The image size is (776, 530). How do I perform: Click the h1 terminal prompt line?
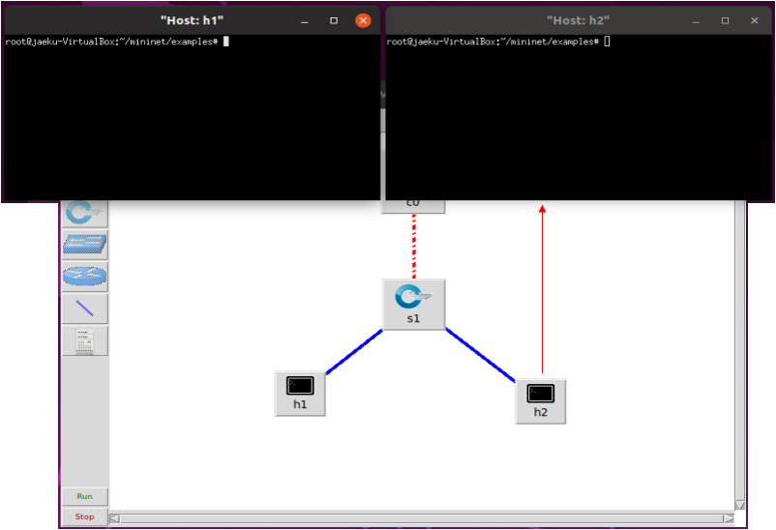117,42
